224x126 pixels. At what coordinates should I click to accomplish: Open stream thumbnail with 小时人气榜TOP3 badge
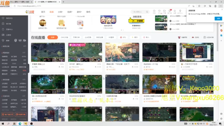85,52
